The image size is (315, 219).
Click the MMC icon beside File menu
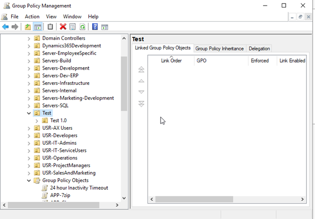click(5, 17)
